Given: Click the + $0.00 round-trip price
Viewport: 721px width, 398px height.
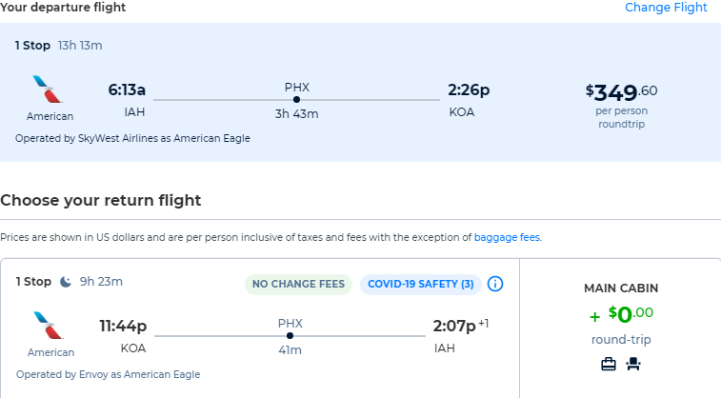Looking at the screenshot, I should [620, 313].
